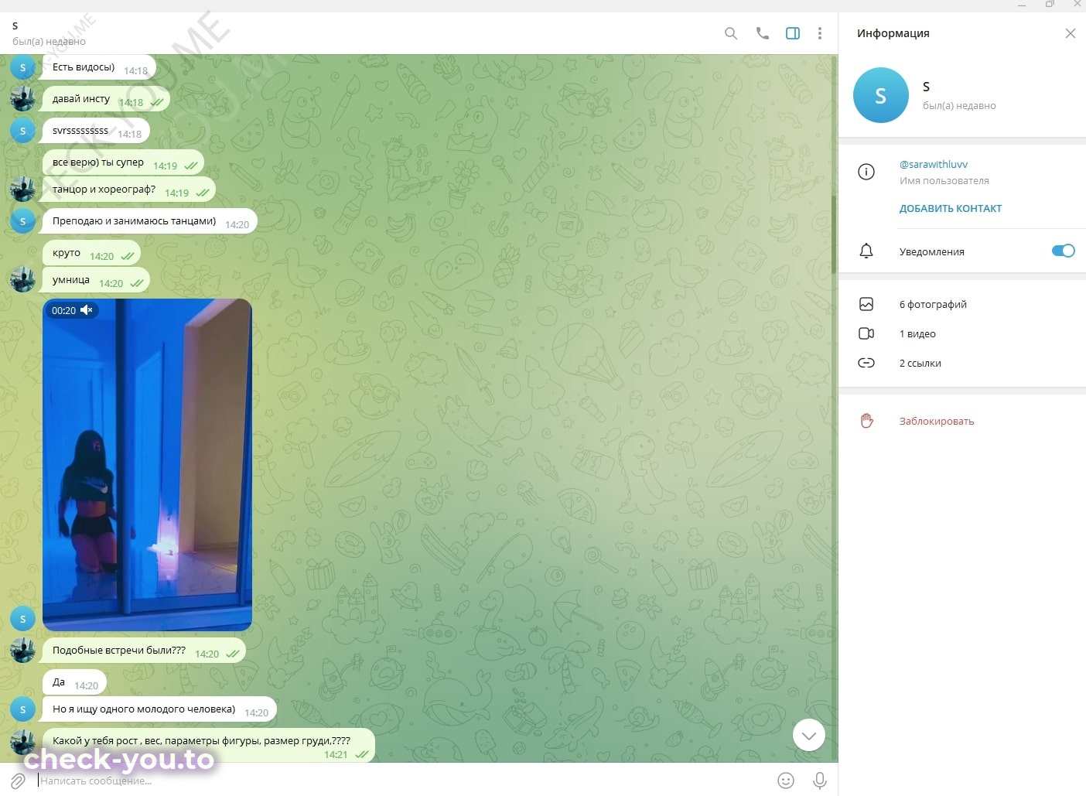
Task: Click message 'умница'
Action: click(96, 280)
